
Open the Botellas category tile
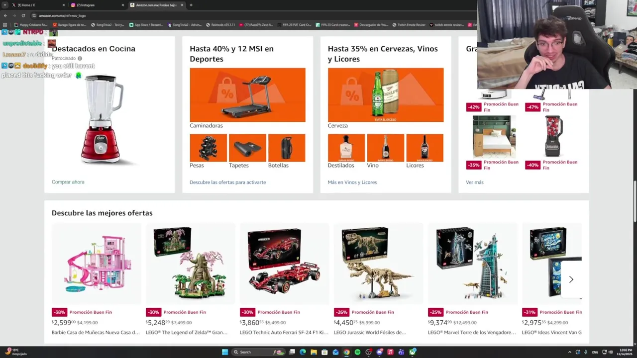pos(287,148)
